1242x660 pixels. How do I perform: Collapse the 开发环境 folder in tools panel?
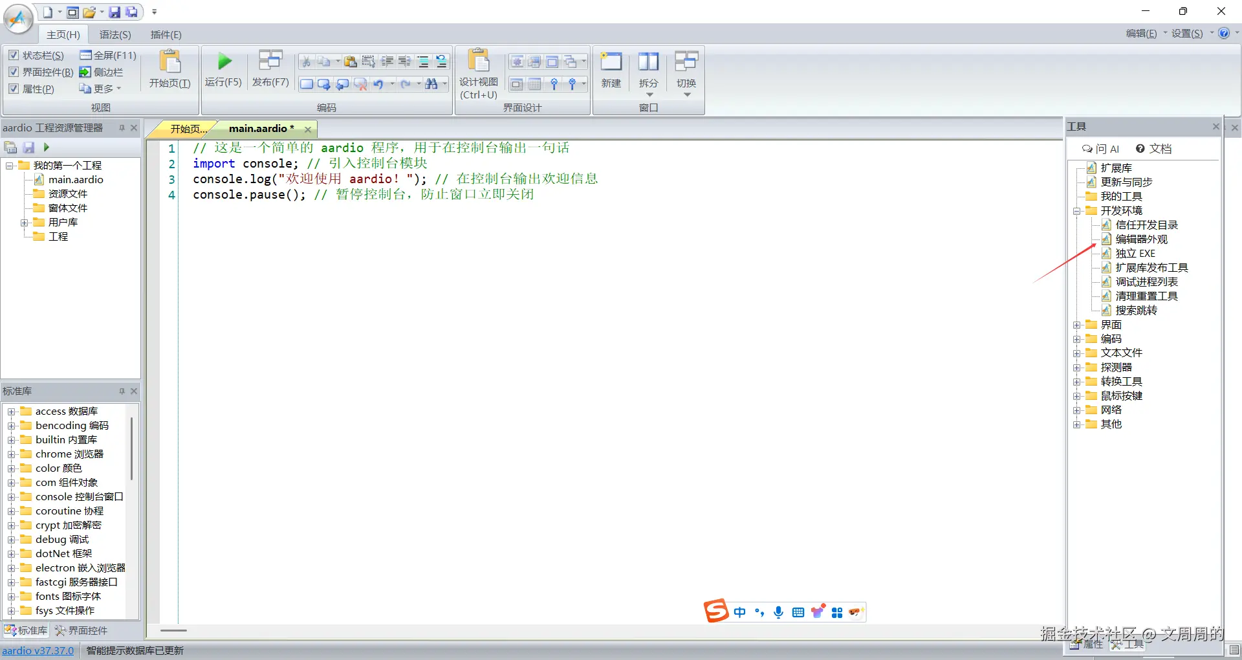pos(1076,211)
